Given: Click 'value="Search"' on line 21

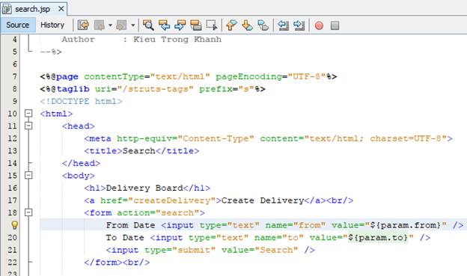Looking at the screenshot, I should (x=260, y=250).
